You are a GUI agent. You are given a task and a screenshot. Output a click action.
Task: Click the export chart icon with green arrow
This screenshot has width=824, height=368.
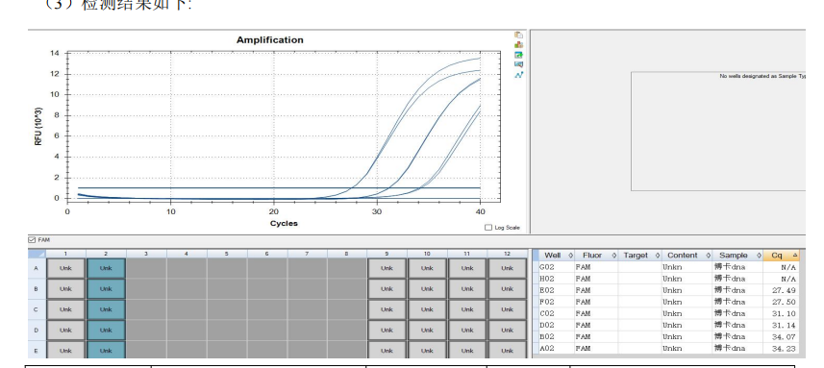coord(518,55)
